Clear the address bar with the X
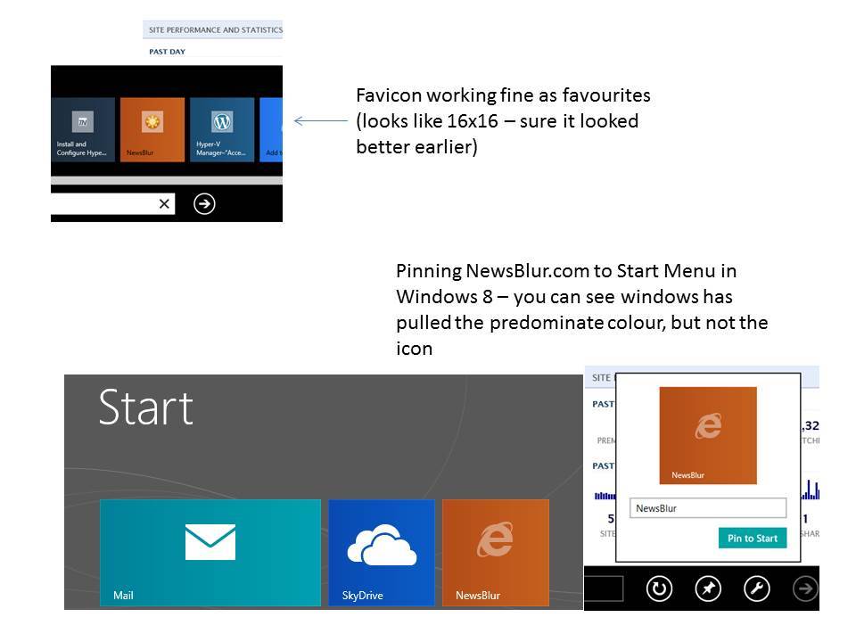The width and height of the screenshot is (856, 642). tap(164, 204)
